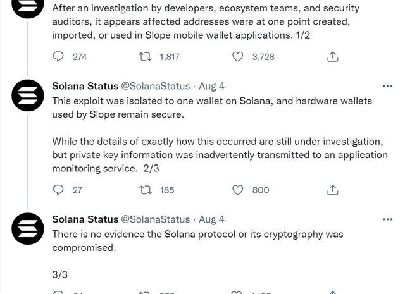
Task: Open the Aug 4 timestamp on the 3/3 tweet
Action: (211, 219)
